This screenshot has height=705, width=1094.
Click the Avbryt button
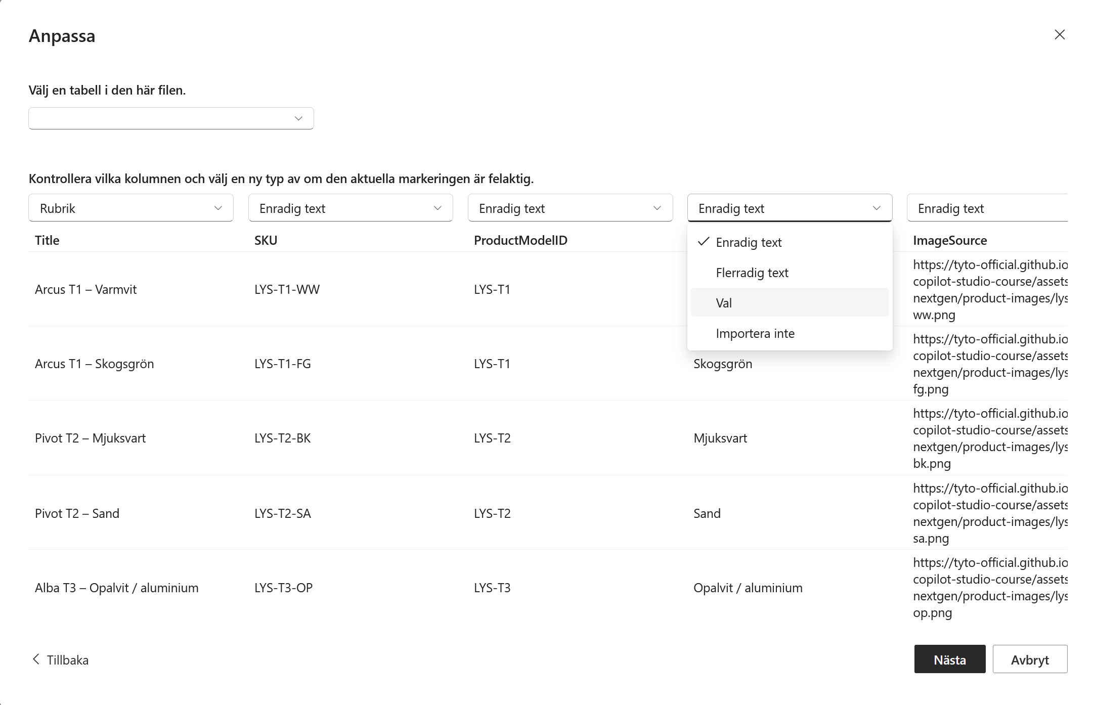1030,659
